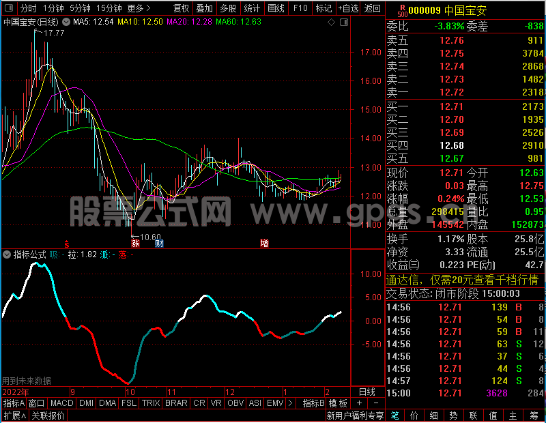Image resolution: width=546 pixels, height=423 pixels.
Task: Click the MA60: 12.63 legend label
Action: [238, 22]
